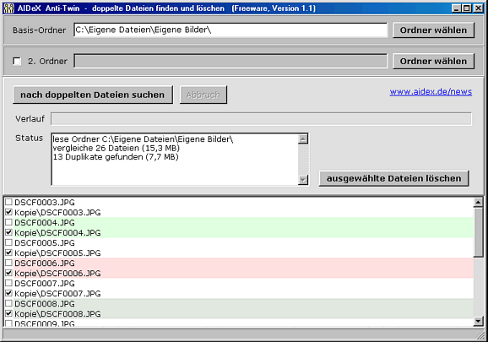The width and height of the screenshot is (488, 342).
Task: Click file list scroll up arrow
Action: point(478,203)
